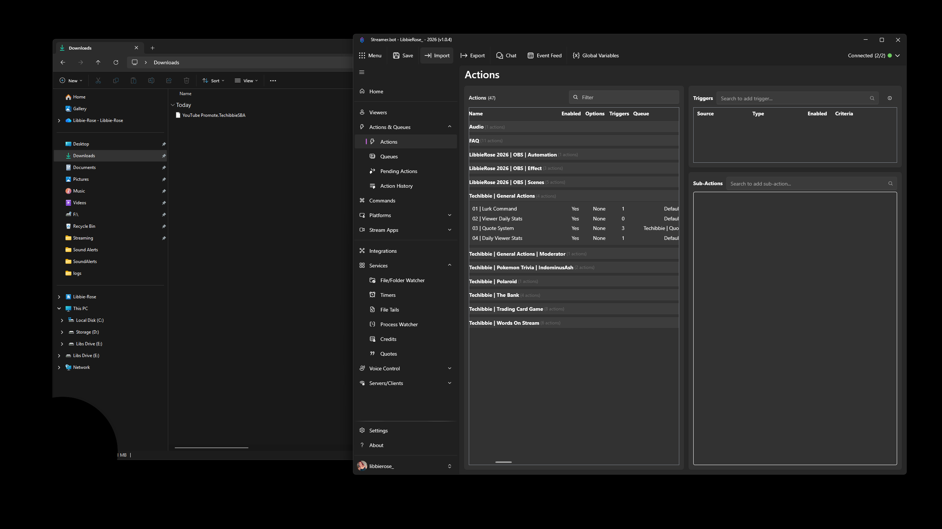Click the Process Watcher icon
942x529 pixels.
click(372, 324)
